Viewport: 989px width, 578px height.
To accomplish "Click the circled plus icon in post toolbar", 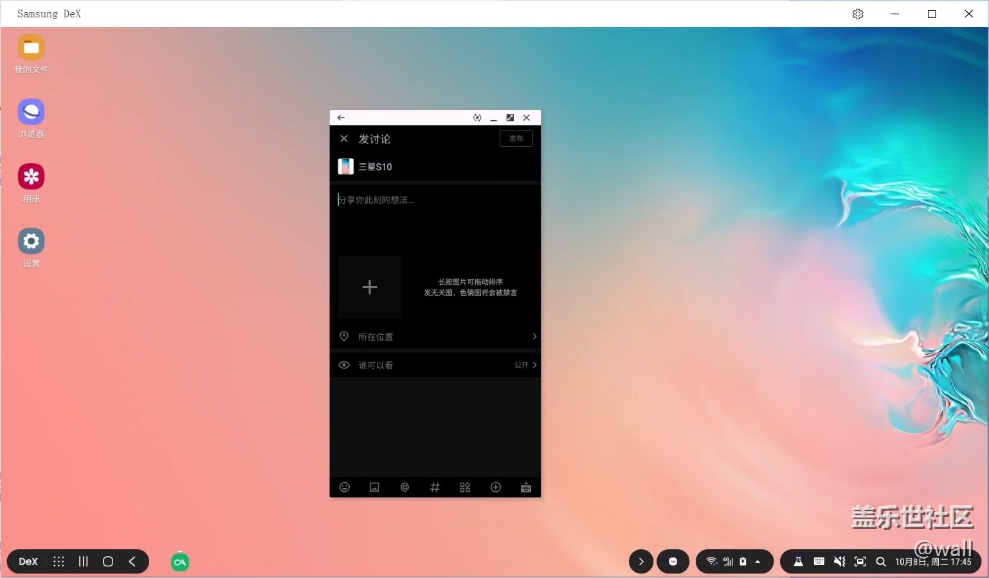I will click(495, 487).
